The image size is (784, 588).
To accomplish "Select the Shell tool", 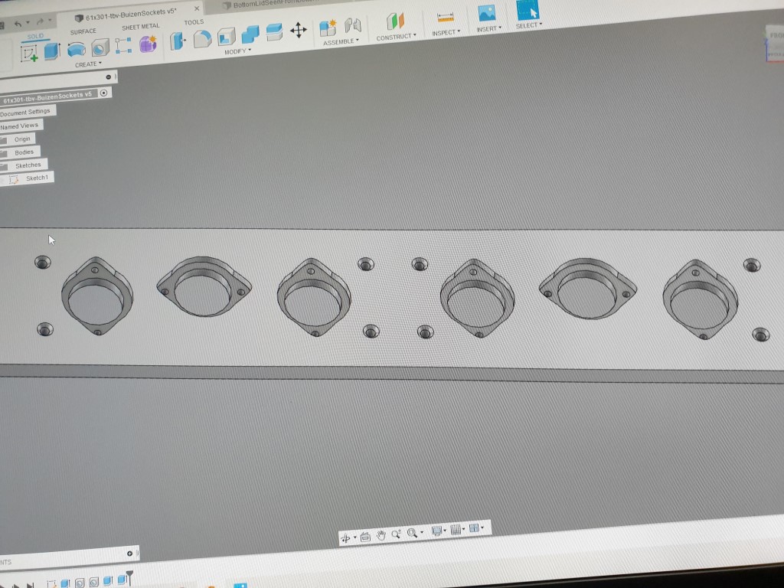I will pos(226,37).
